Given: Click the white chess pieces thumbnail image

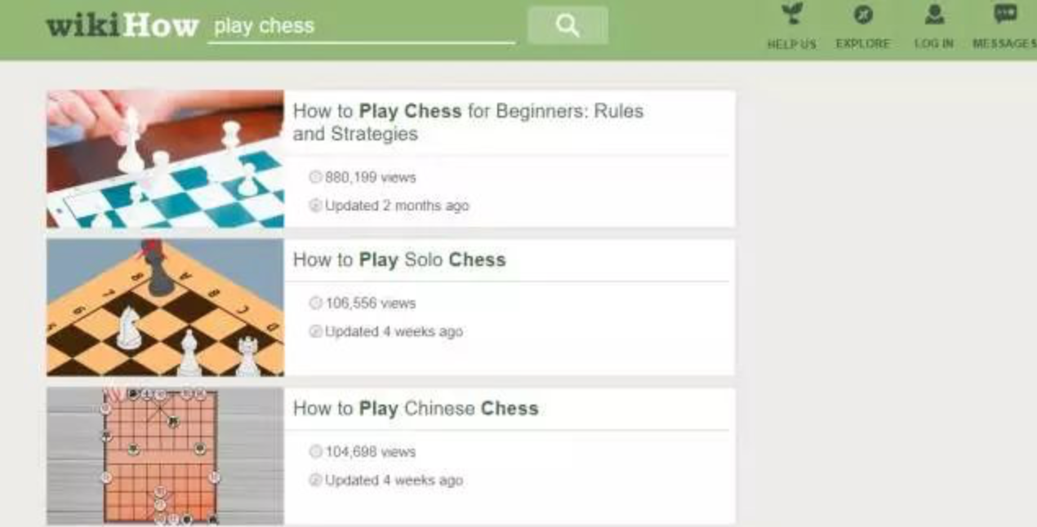Looking at the screenshot, I should [165, 159].
